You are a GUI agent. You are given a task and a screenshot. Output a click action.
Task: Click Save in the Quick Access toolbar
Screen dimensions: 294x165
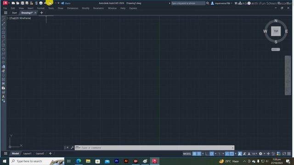pos(23,3)
